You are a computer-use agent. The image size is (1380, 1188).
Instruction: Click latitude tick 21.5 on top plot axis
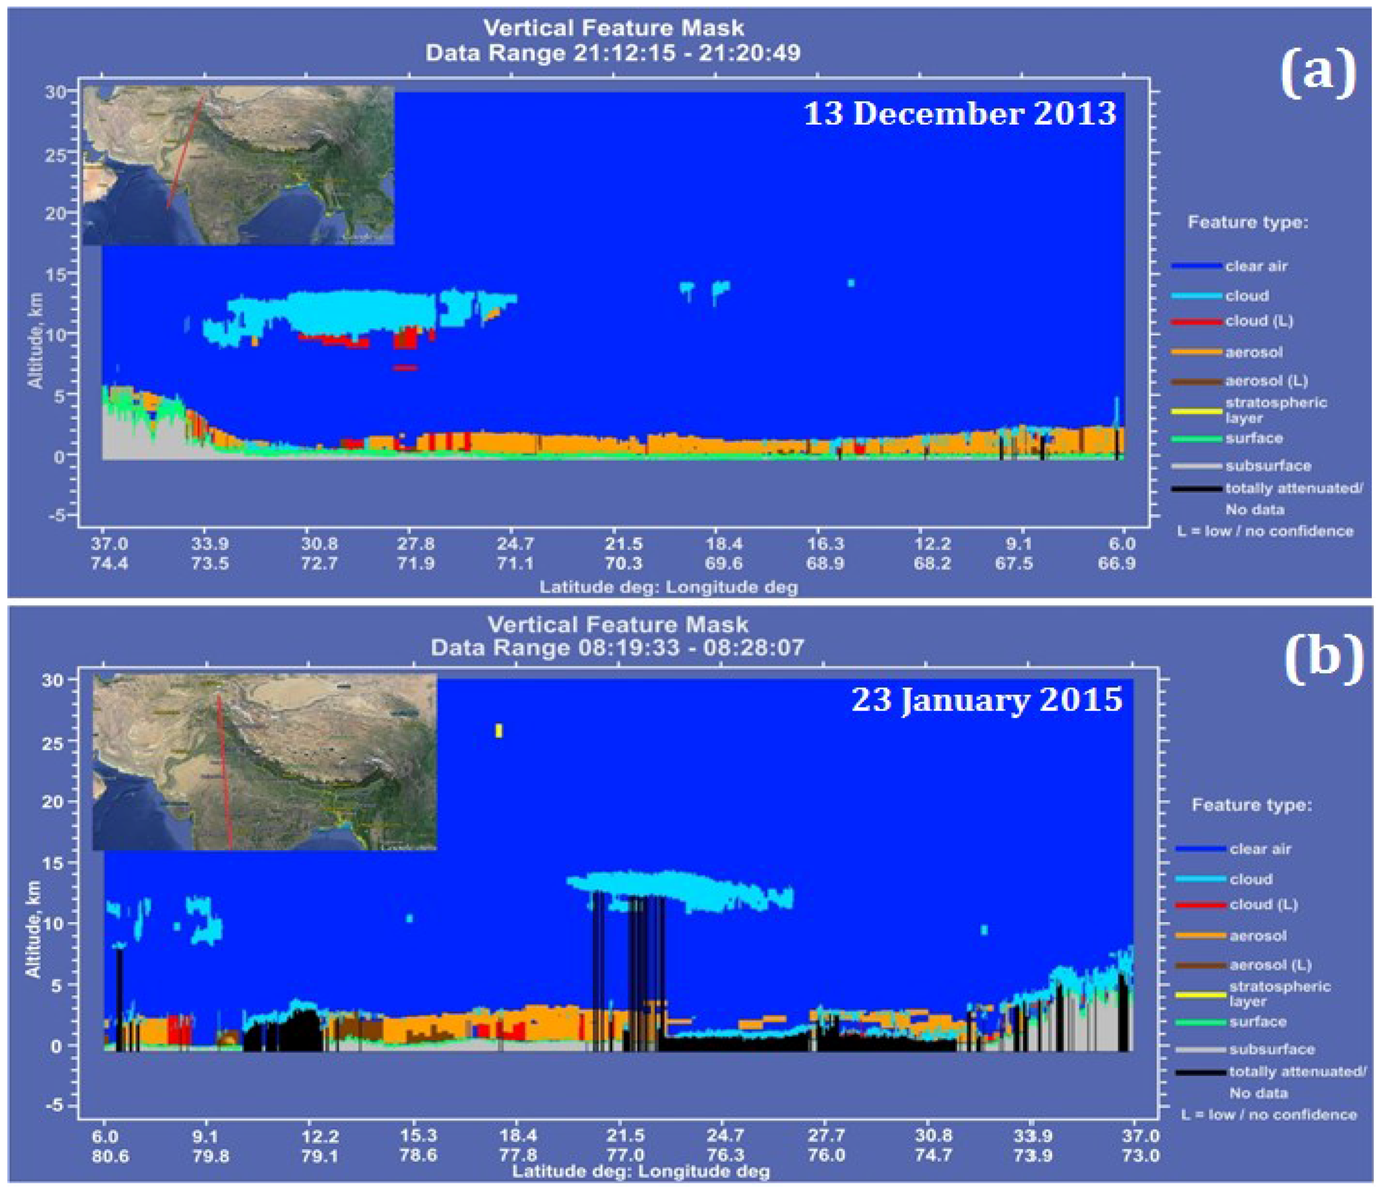(624, 544)
